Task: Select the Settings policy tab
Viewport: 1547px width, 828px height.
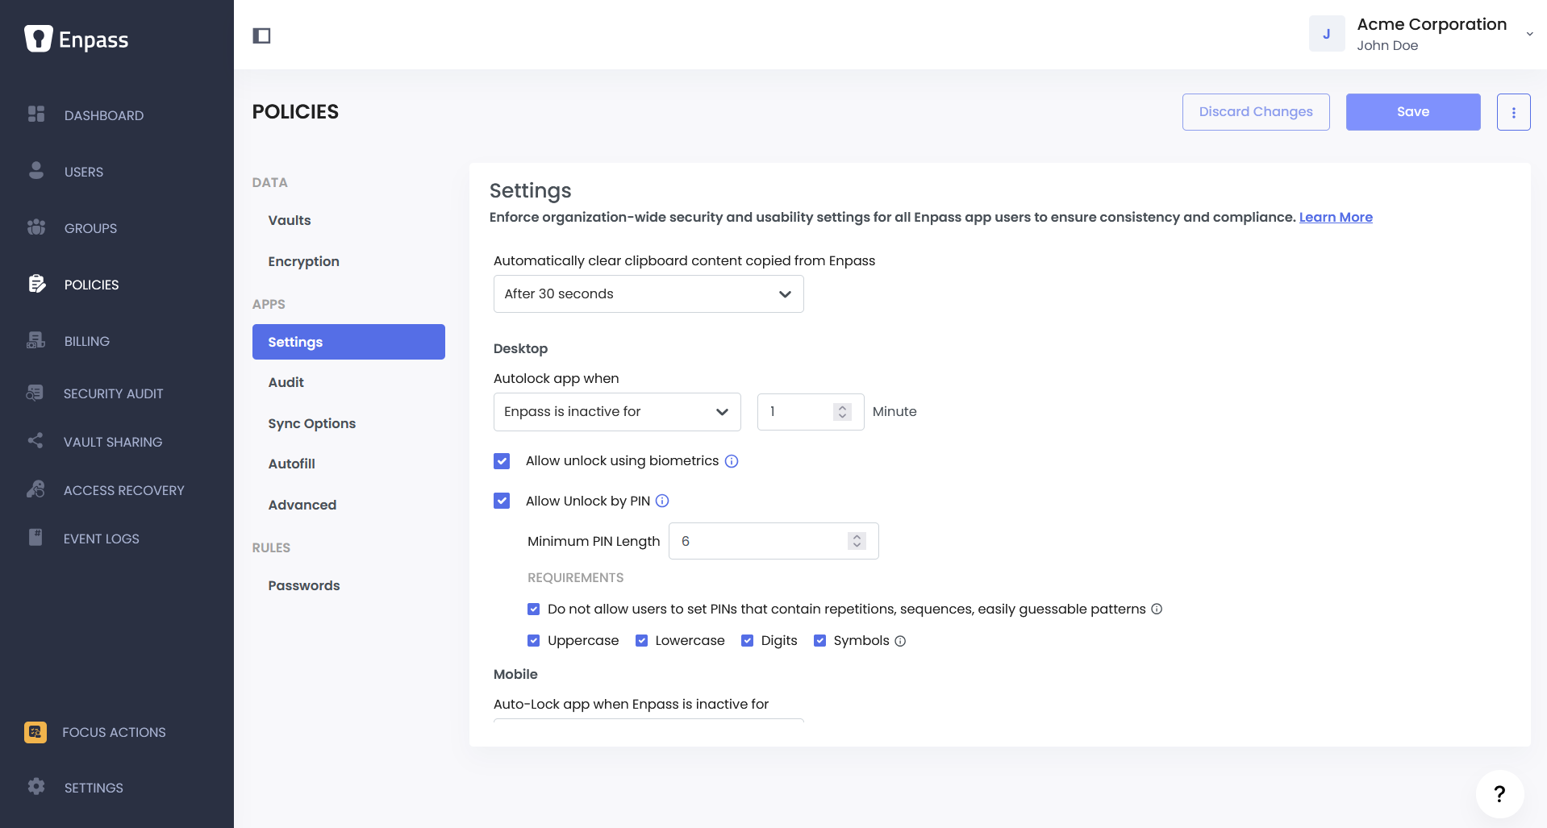Action: pyautogui.click(x=348, y=342)
